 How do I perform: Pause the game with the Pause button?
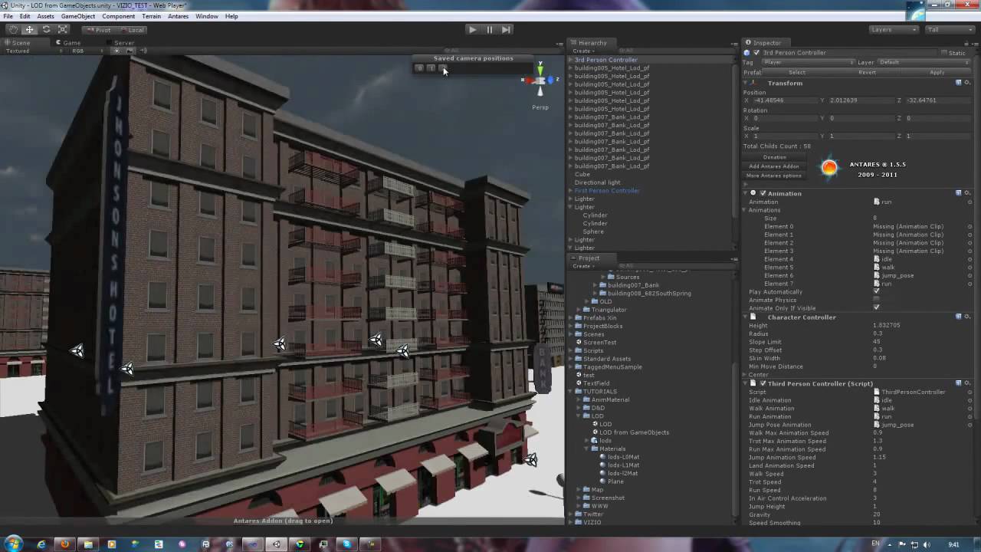[x=489, y=30]
